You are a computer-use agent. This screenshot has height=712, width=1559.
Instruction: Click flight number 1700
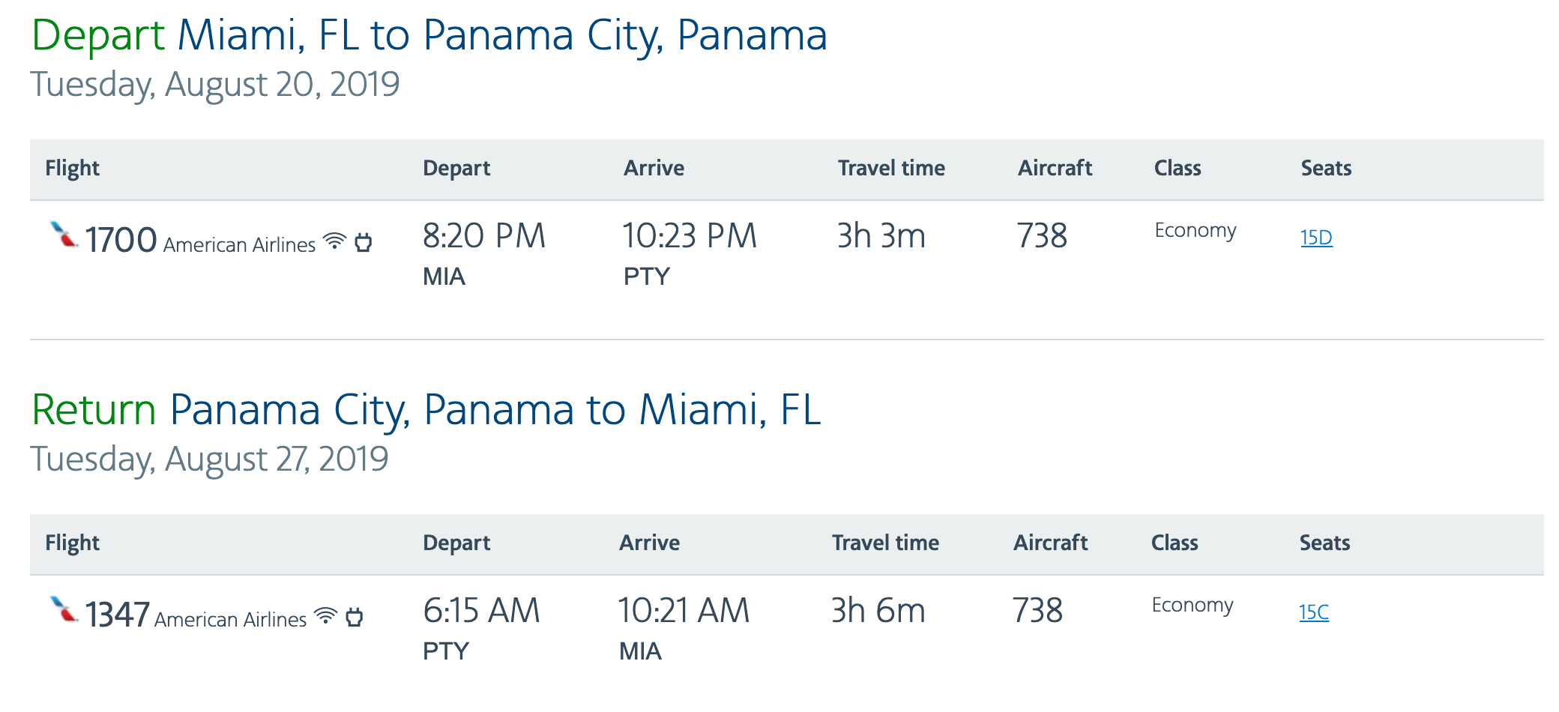coord(121,241)
